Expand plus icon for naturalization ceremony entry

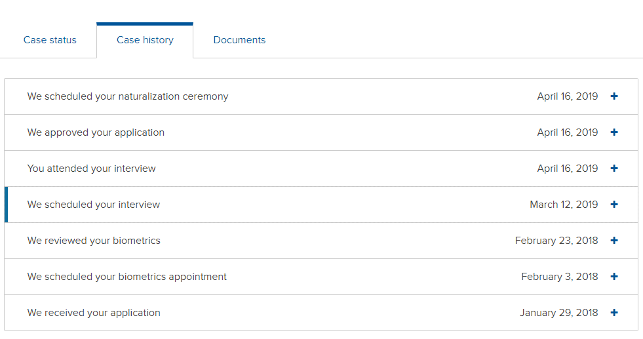point(614,96)
